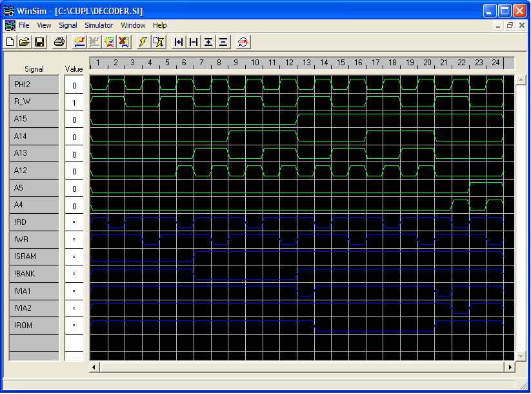Click the Delete Signal icon with red X
Image resolution: width=531 pixels, height=394 pixels.
pyautogui.click(x=124, y=42)
